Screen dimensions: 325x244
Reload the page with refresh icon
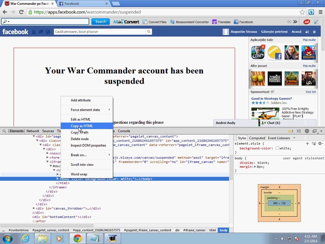click(21, 12)
